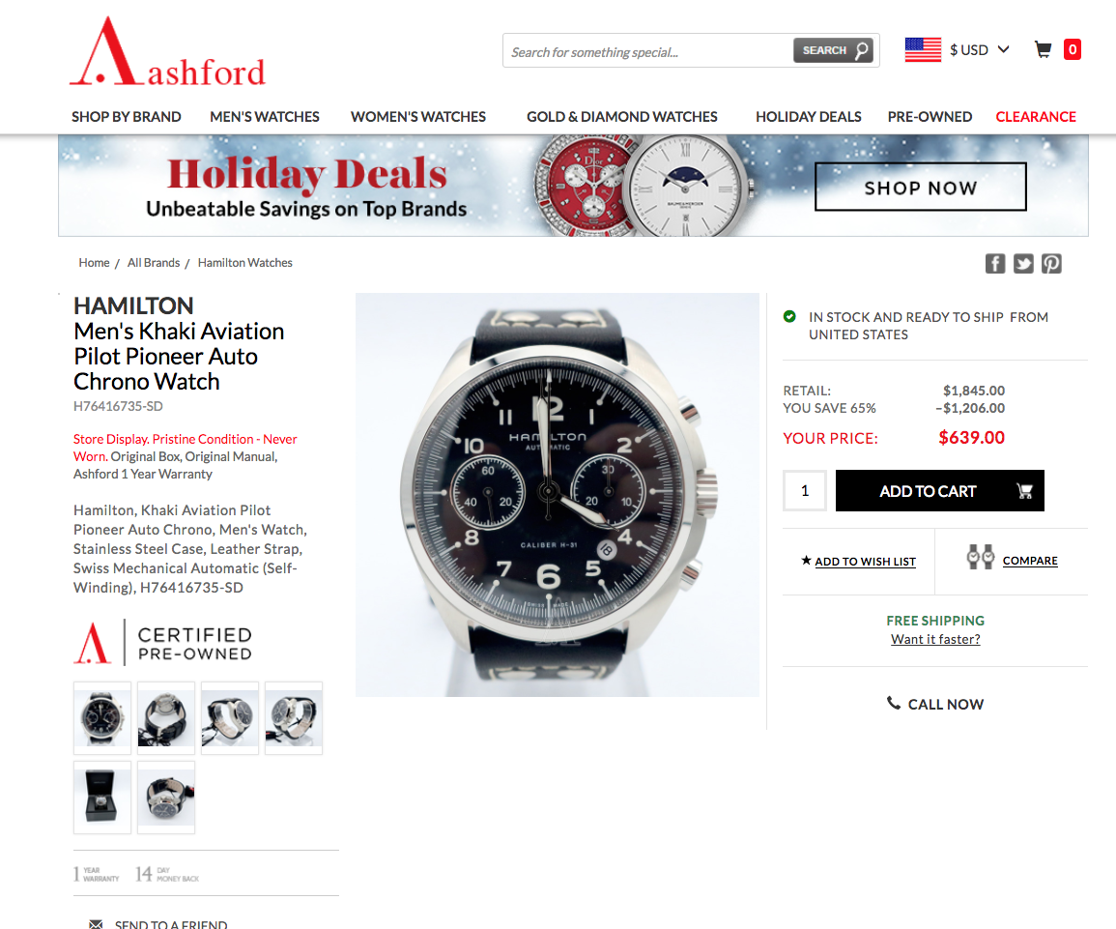Click the Ashford logo

pyautogui.click(x=167, y=53)
